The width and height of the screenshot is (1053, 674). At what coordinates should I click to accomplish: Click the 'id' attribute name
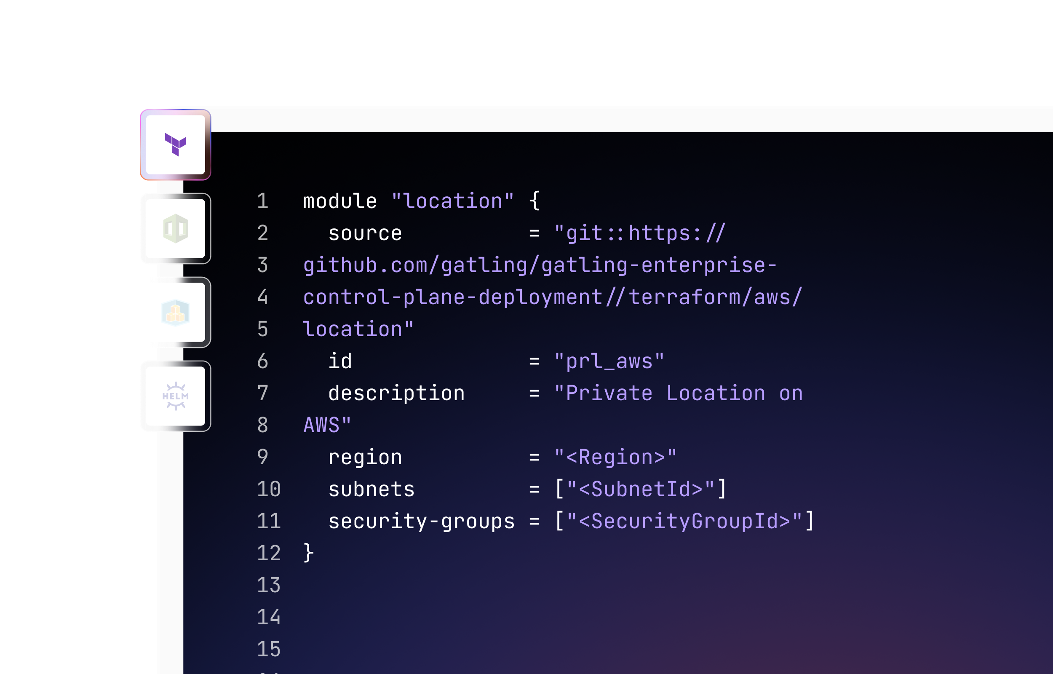340,361
